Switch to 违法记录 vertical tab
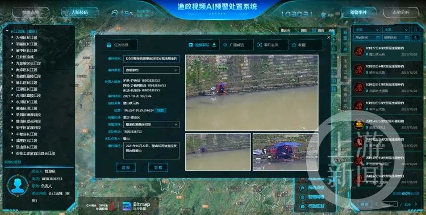426x215 pixels. (345, 69)
